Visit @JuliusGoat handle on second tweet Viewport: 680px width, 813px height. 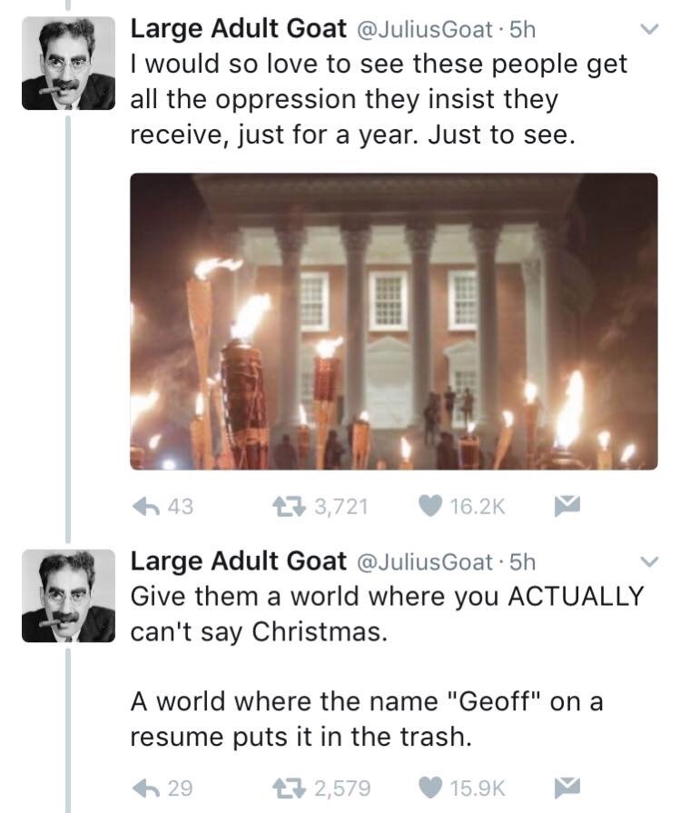click(423, 562)
